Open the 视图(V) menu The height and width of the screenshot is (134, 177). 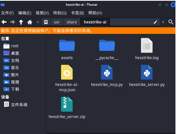coord(42,13)
